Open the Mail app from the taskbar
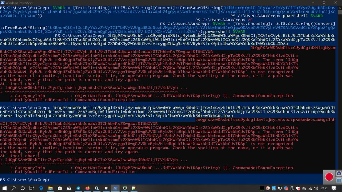The width and height of the screenshot is (342, 192). [x=69, y=188]
